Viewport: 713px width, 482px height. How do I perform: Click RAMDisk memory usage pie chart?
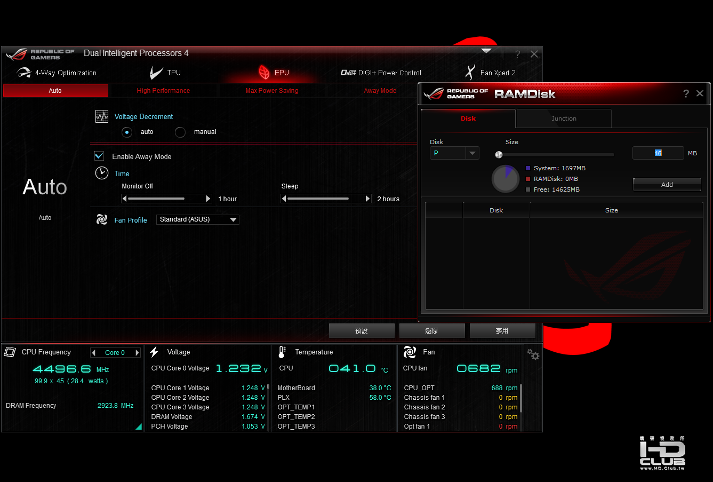[x=506, y=179]
